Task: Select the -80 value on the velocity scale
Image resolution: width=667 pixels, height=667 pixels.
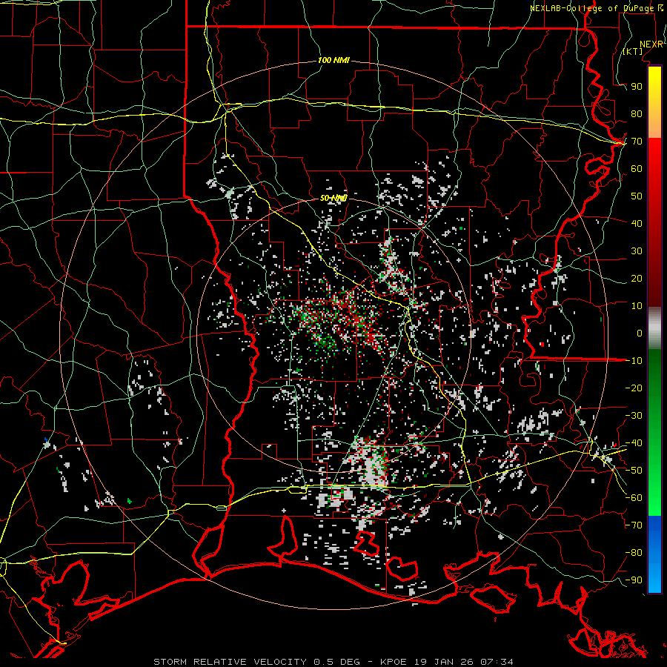Action: tap(634, 553)
